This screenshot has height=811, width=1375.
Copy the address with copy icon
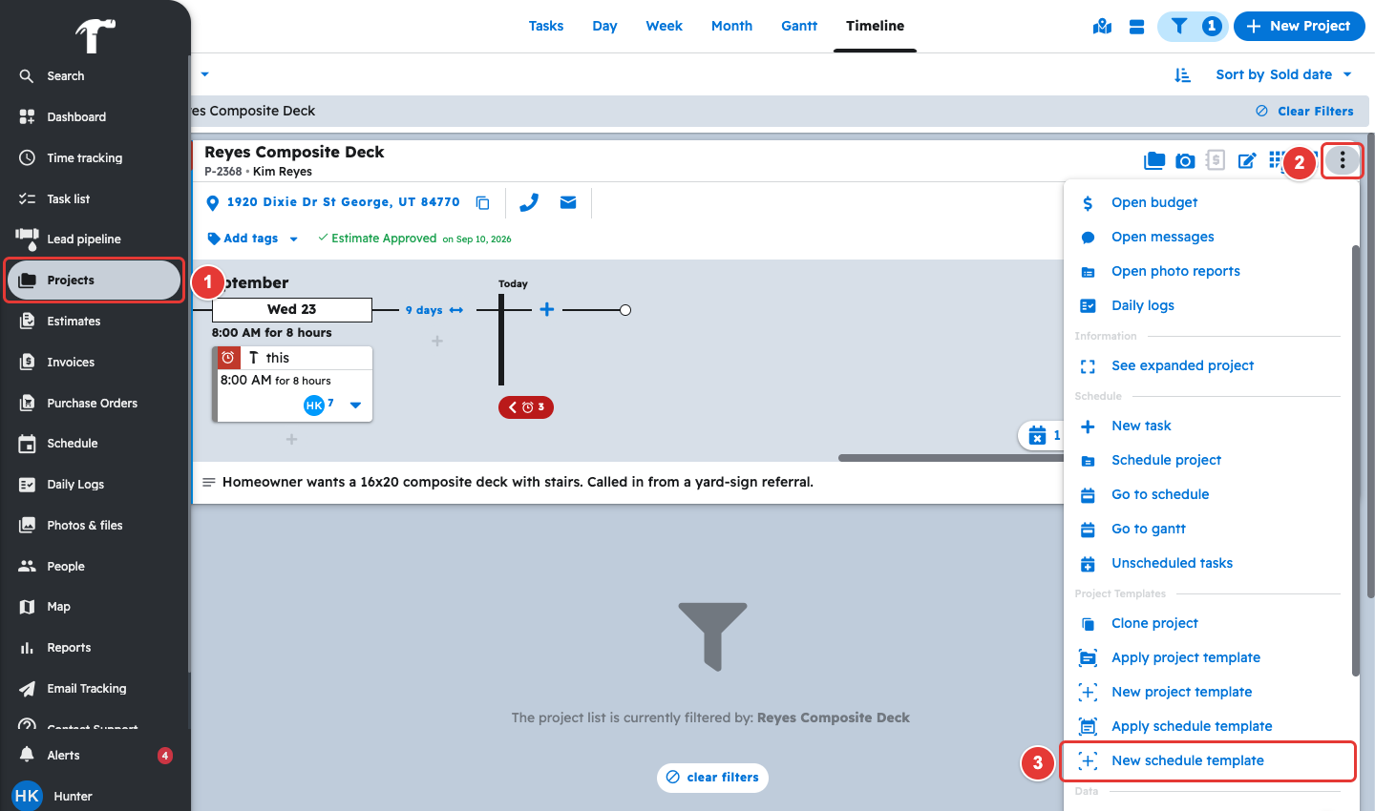coord(483,202)
